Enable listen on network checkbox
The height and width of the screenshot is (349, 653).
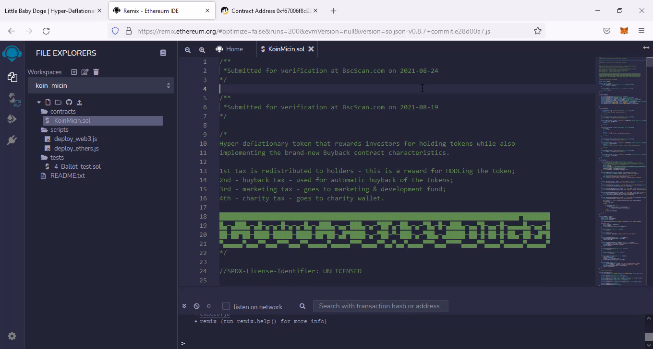click(226, 306)
